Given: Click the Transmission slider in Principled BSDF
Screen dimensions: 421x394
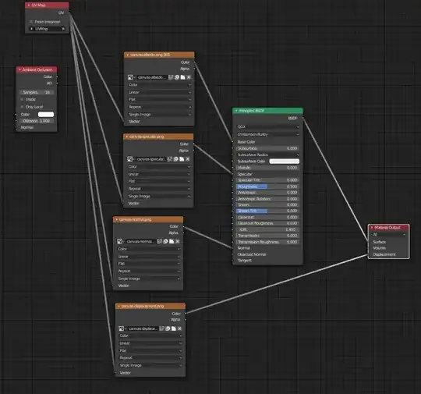Looking at the screenshot, I should coord(267,236).
